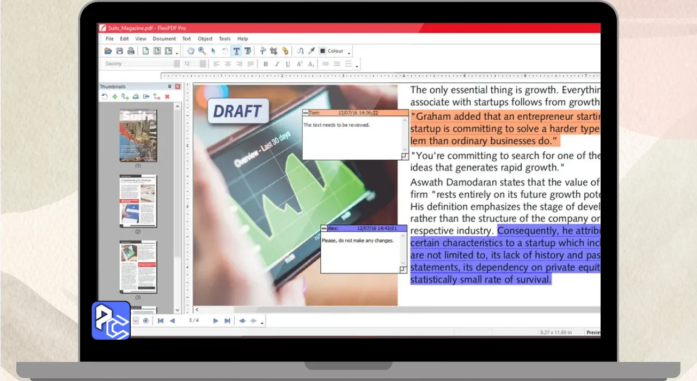Toggle Subscript formatting
The height and width of the screenshot is (381, 697).
[311, 64]
